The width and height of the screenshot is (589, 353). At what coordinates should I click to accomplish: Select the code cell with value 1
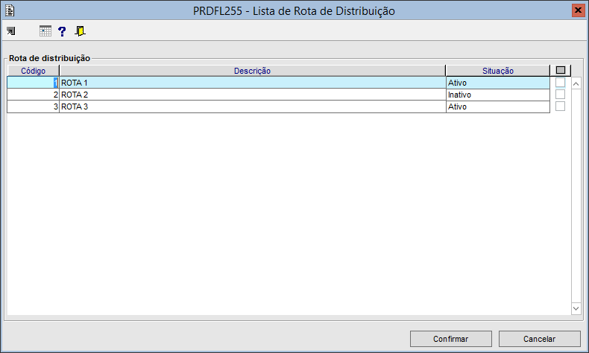tap(33, 83)
